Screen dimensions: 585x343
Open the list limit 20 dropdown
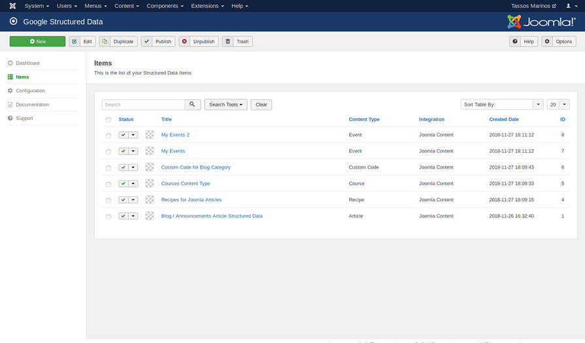(x=558, y=105)
